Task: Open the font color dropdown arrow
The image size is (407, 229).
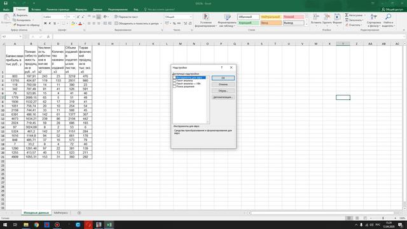Action: pyautogui.click(x=83, y=24)
